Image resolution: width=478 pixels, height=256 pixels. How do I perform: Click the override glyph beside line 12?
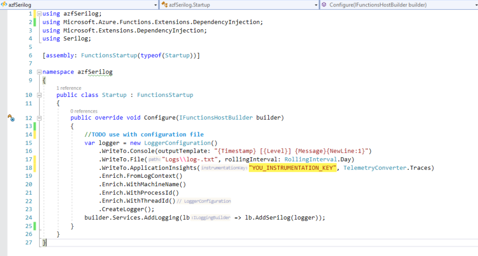coord(11,118)
